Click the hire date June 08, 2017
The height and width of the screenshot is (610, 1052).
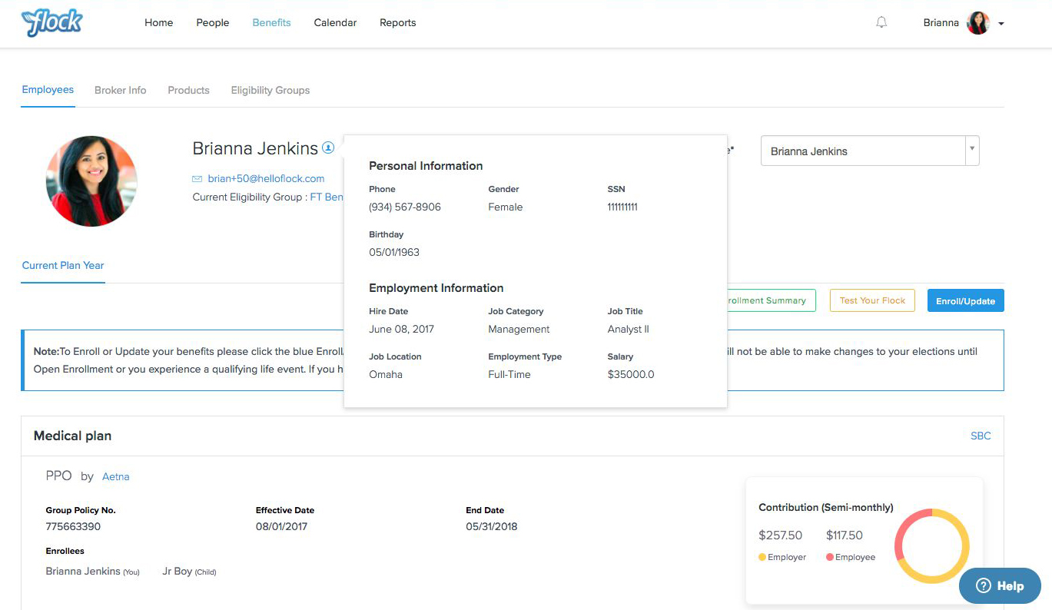click(x=402, y=330)
